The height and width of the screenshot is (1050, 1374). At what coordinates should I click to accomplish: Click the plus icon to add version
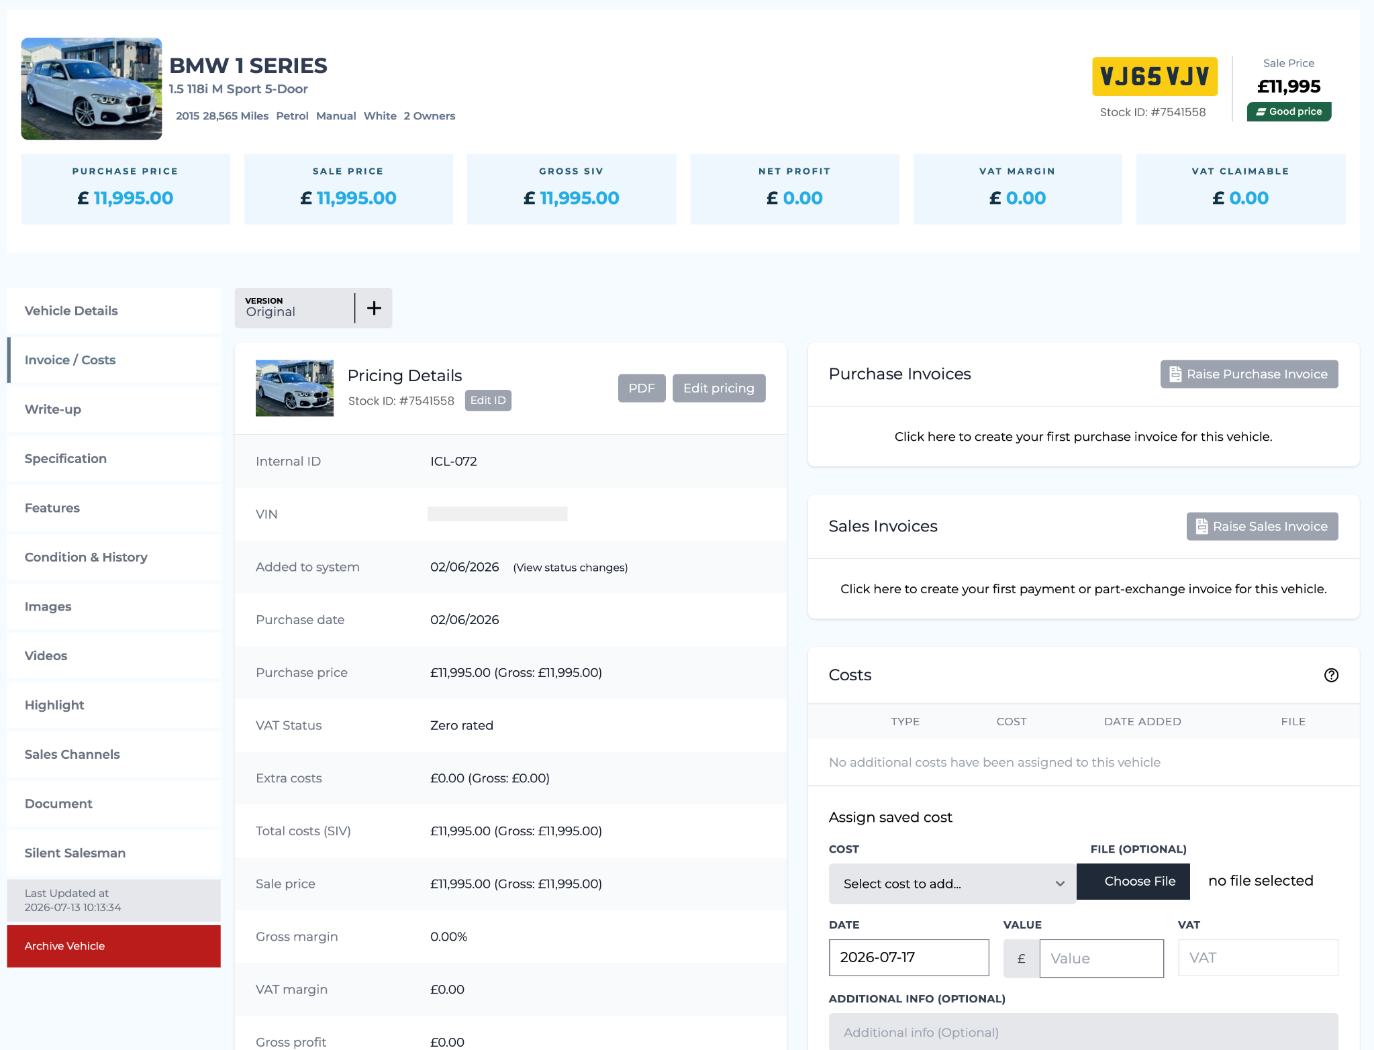tap(374, 308)
